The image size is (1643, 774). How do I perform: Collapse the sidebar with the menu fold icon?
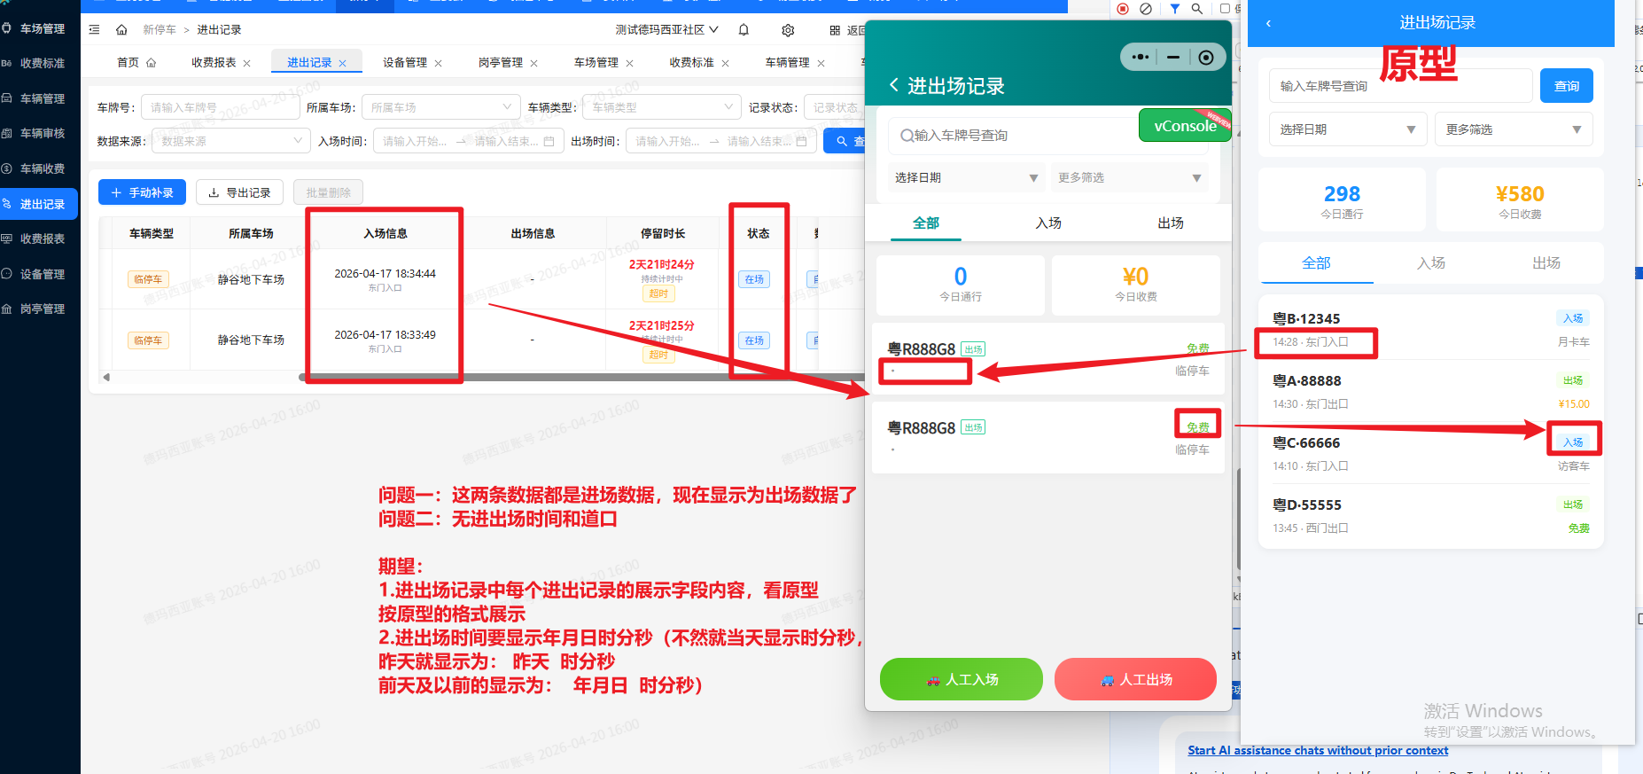[95, 30]
